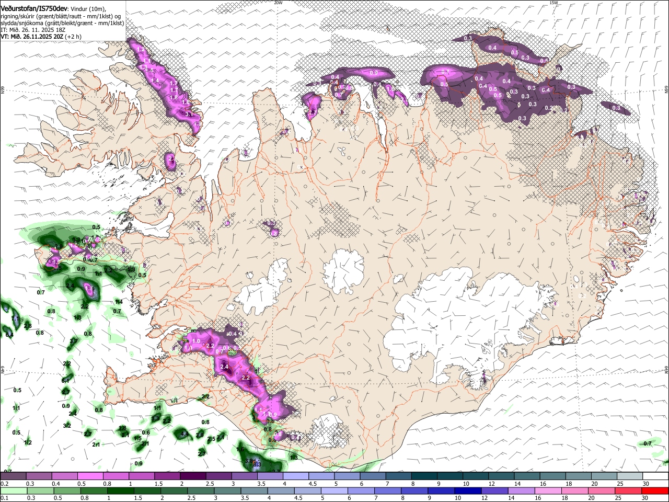
Task: Click the dark teal snow swatch at 8
Action: (x=423, y=476)
